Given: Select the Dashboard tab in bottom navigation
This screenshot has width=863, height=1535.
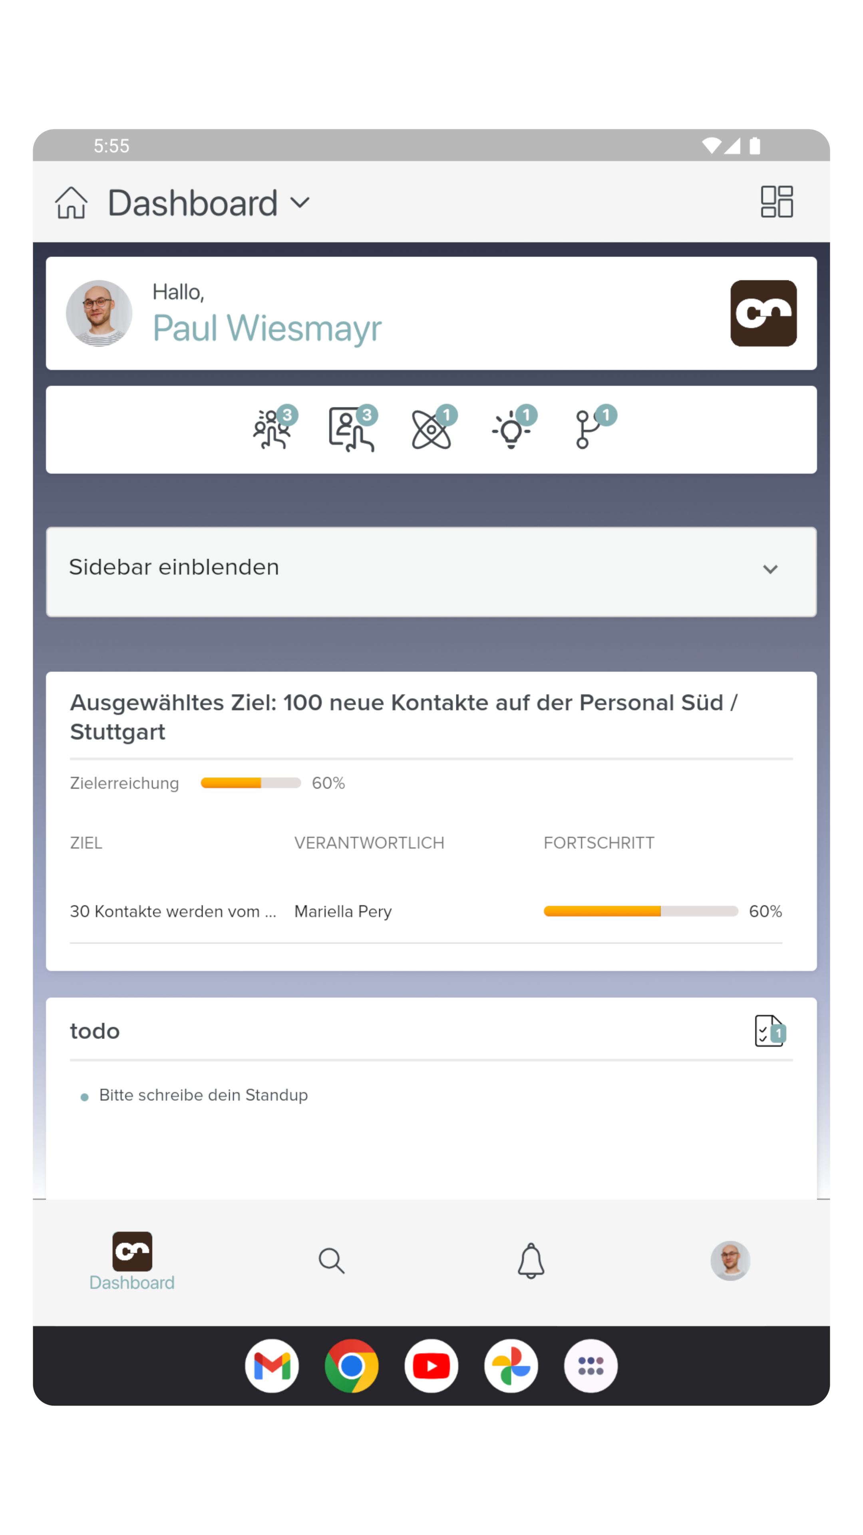Looking at the screenshot, I should (131, 1261).
